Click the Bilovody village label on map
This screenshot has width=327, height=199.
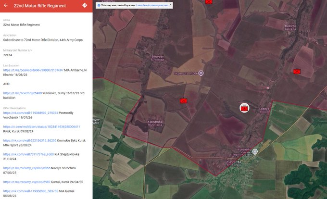(x=158, y=57)
